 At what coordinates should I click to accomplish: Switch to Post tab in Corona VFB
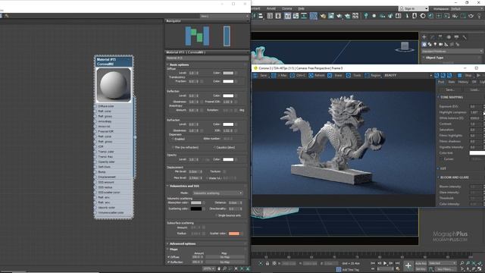(441, 82)
